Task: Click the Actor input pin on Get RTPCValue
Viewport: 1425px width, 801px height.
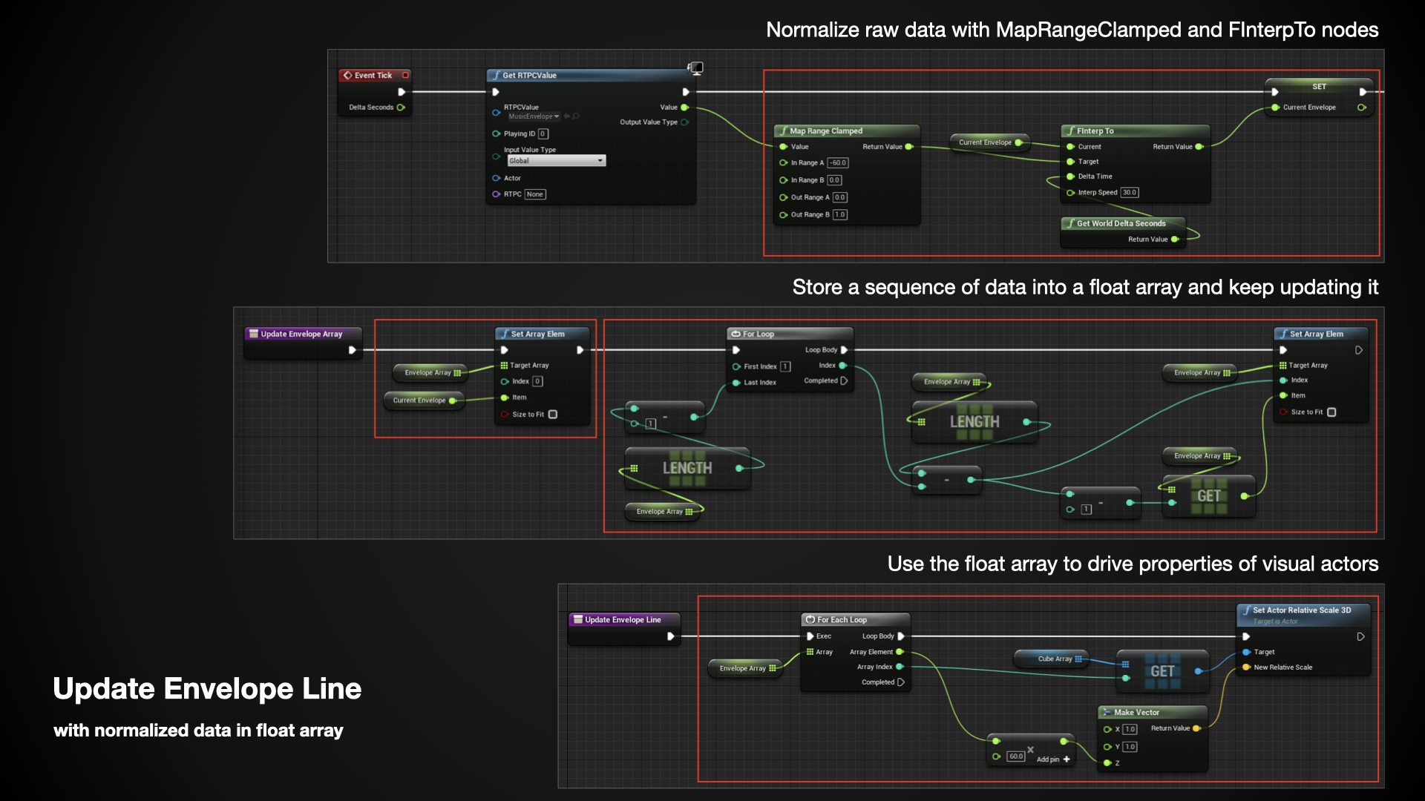Action: [497, 178]
